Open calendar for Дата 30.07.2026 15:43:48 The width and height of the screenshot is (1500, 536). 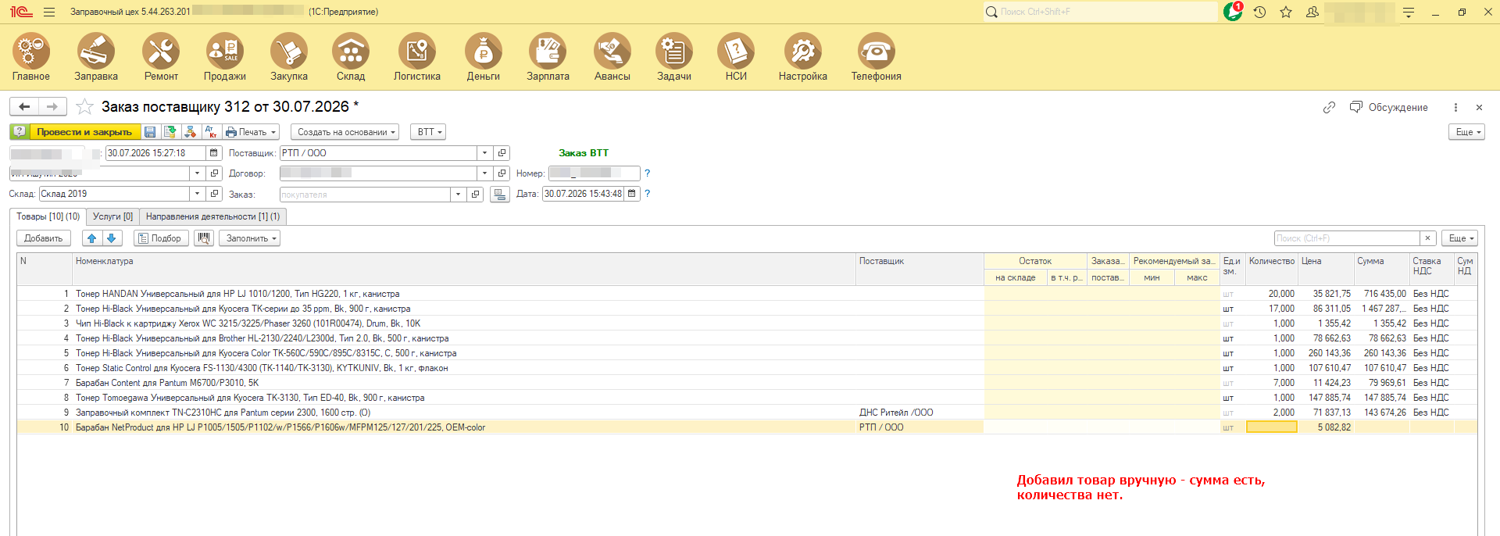click(632, 194)
